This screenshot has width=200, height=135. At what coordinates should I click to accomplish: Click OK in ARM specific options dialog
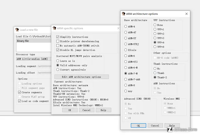(70, 110)
